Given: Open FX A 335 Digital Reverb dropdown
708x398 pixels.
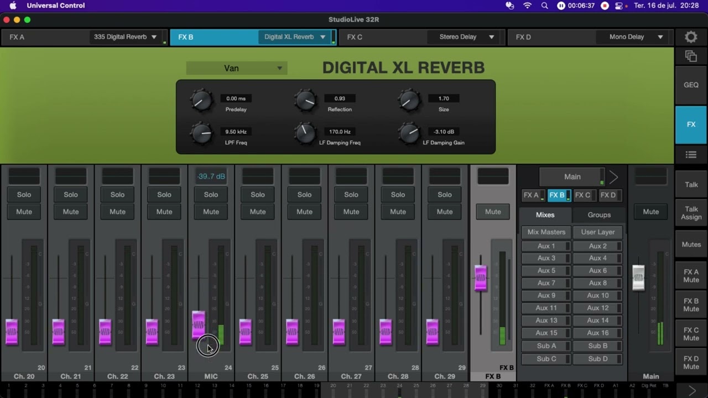Looking at the screenshot, I should pyautogui.click(x=126, y=37).
